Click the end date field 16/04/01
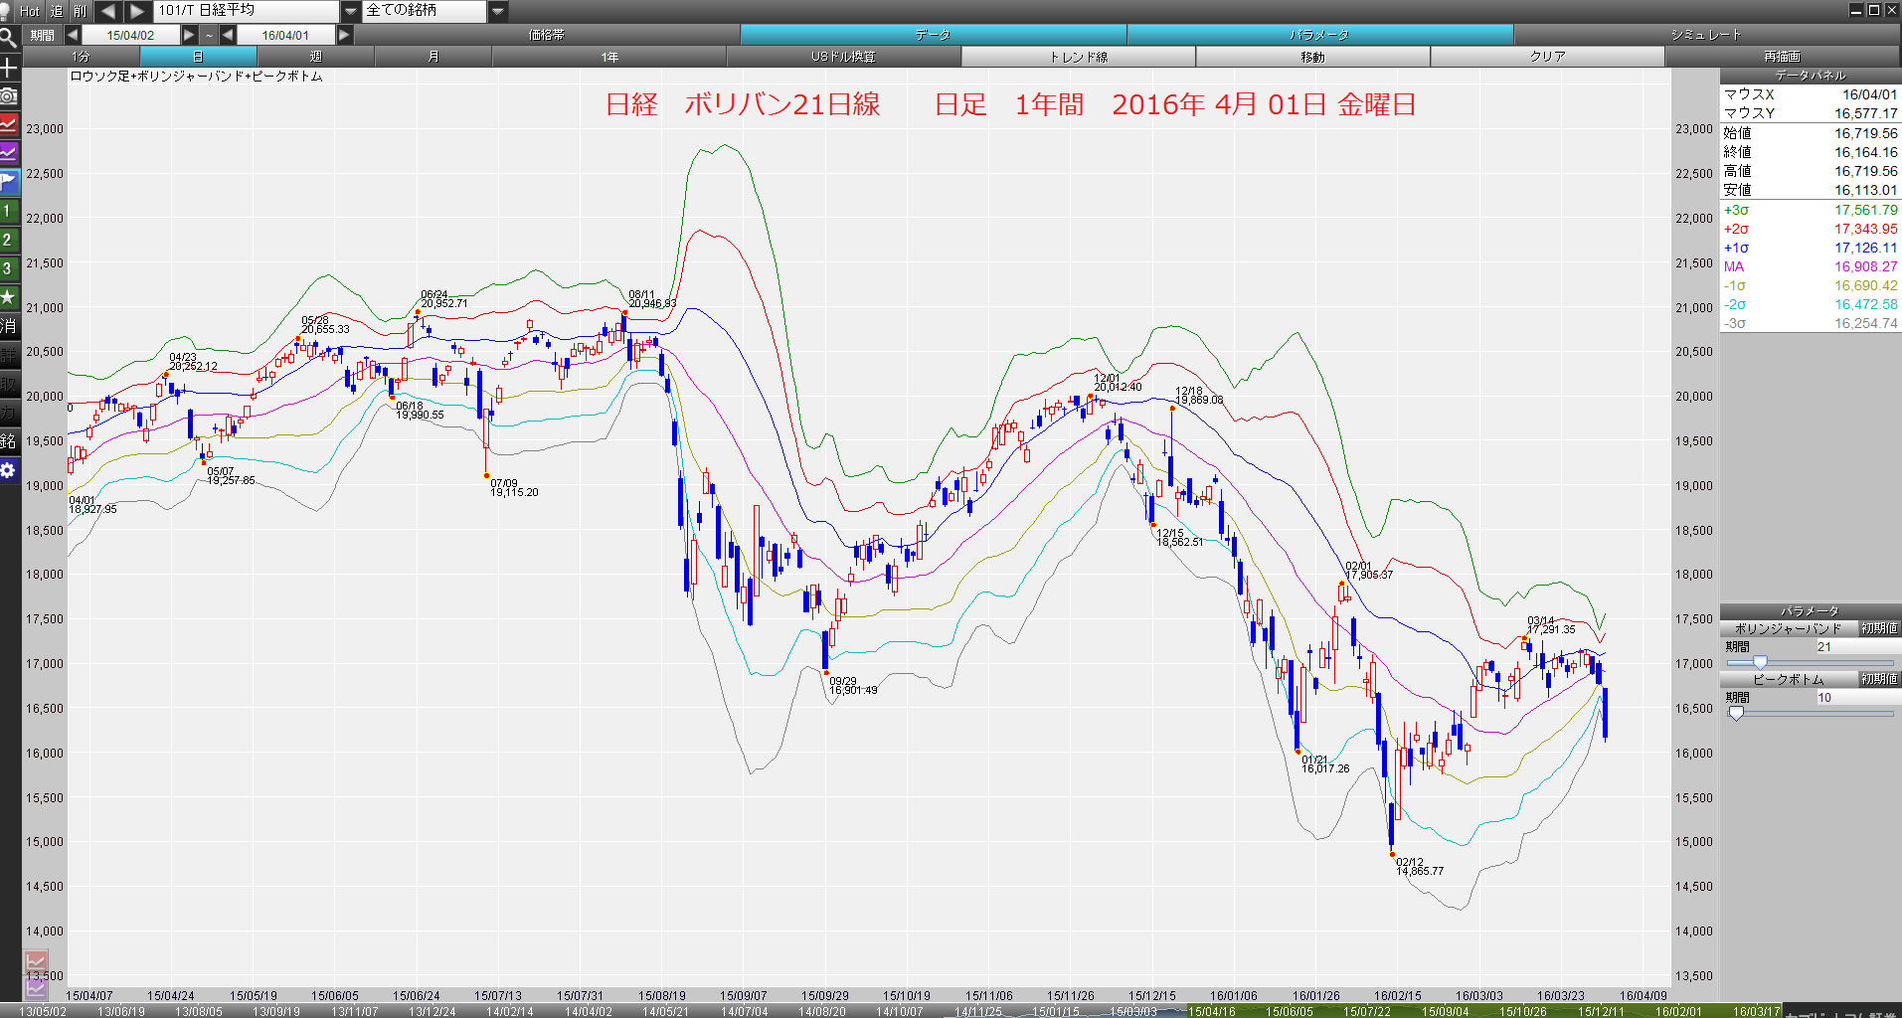Image resolution: width=1902 pixels, height=1018 pixels. coord(285,35)
